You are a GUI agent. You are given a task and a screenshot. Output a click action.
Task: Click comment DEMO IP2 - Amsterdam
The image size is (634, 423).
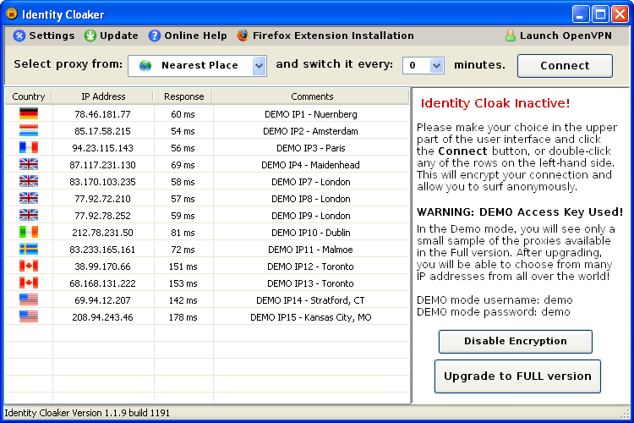click(310, 131)
